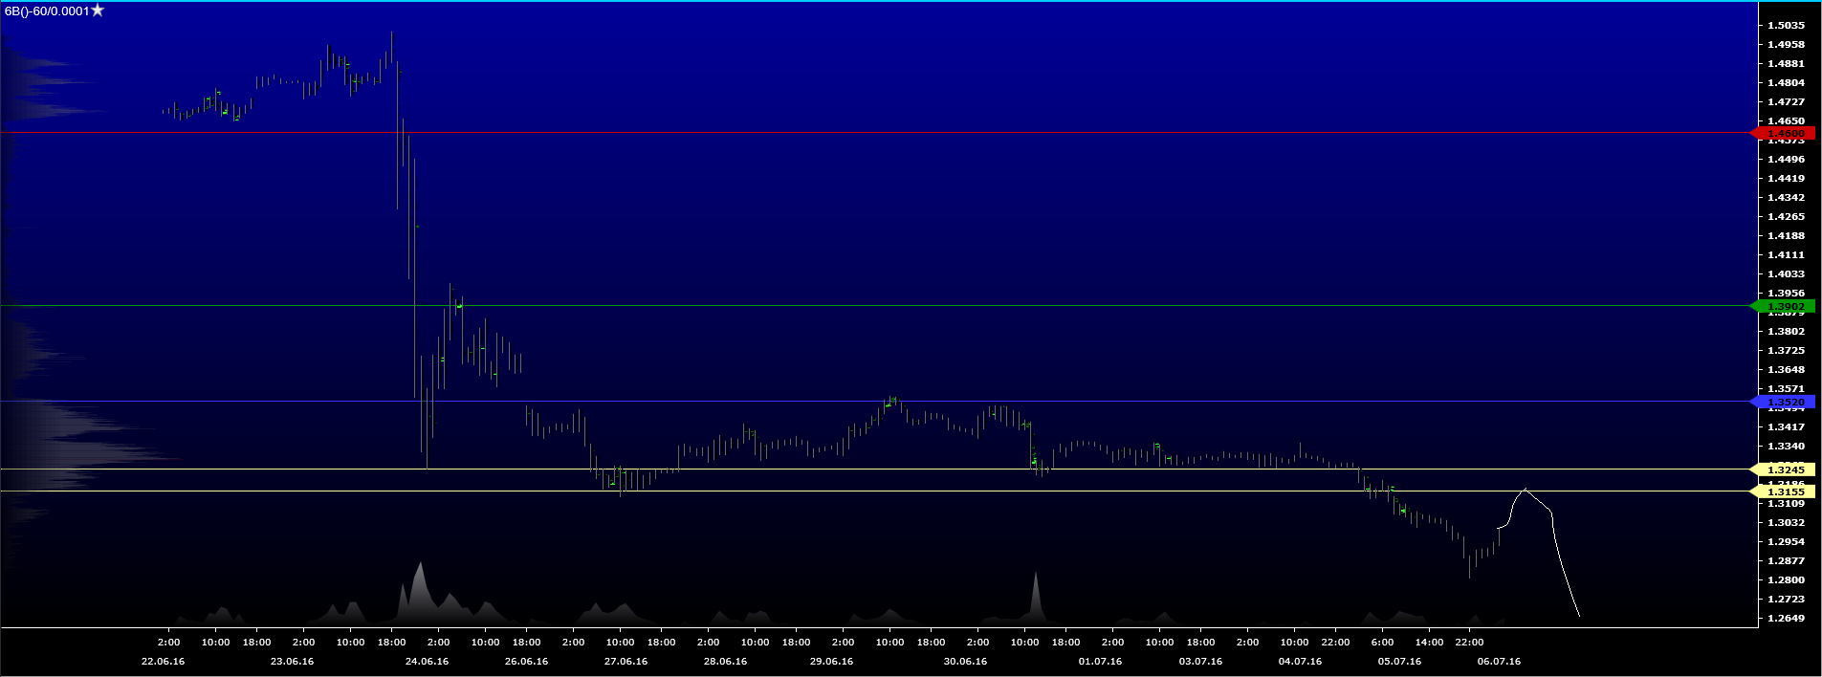Click the star icon beside chart title
The image size is (1822, 677).
tap(98, 11)
